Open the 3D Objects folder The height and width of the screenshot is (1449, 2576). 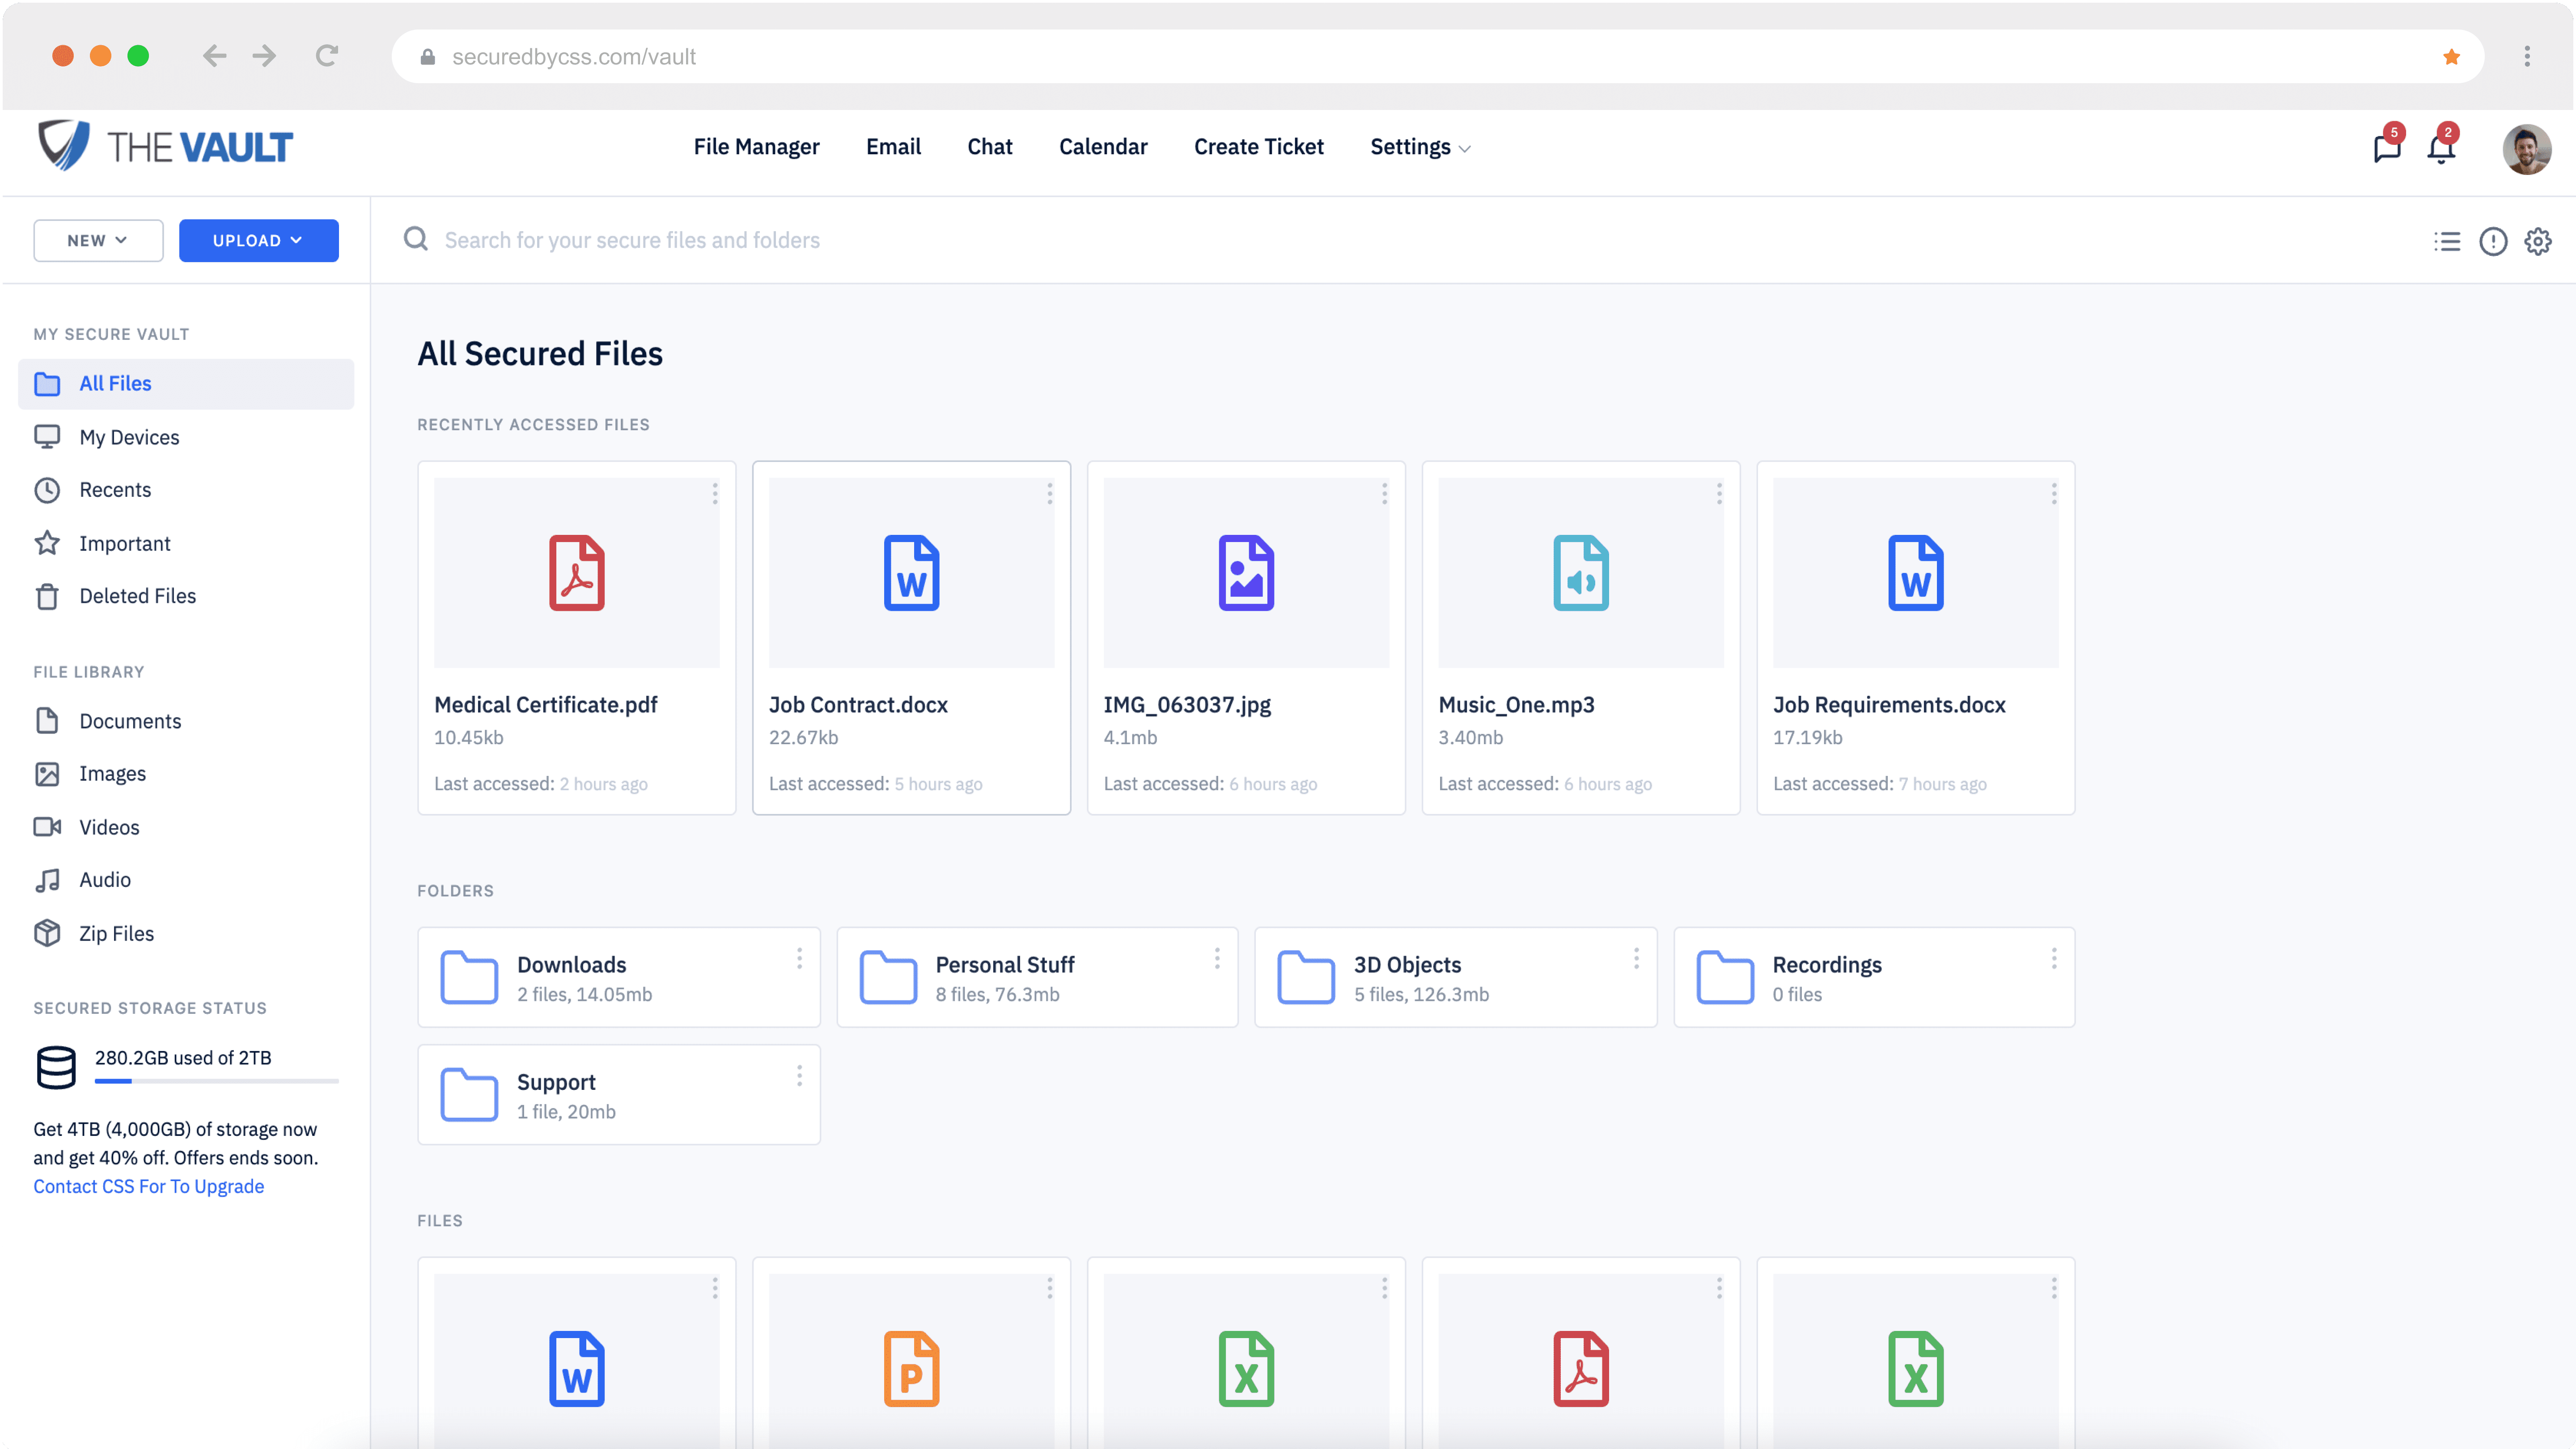tap(1456, 977)
